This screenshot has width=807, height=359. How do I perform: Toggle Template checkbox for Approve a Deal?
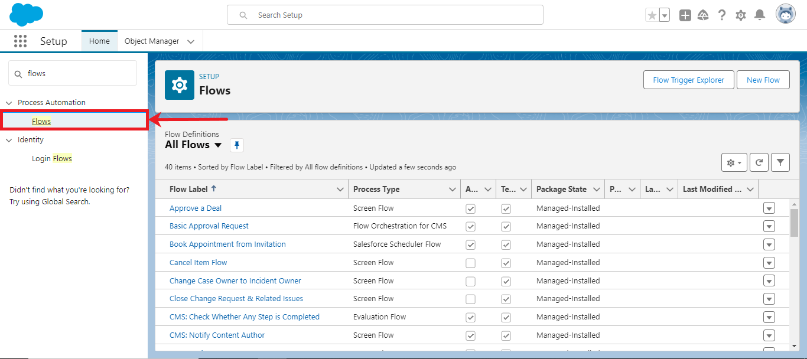point(506,208)
